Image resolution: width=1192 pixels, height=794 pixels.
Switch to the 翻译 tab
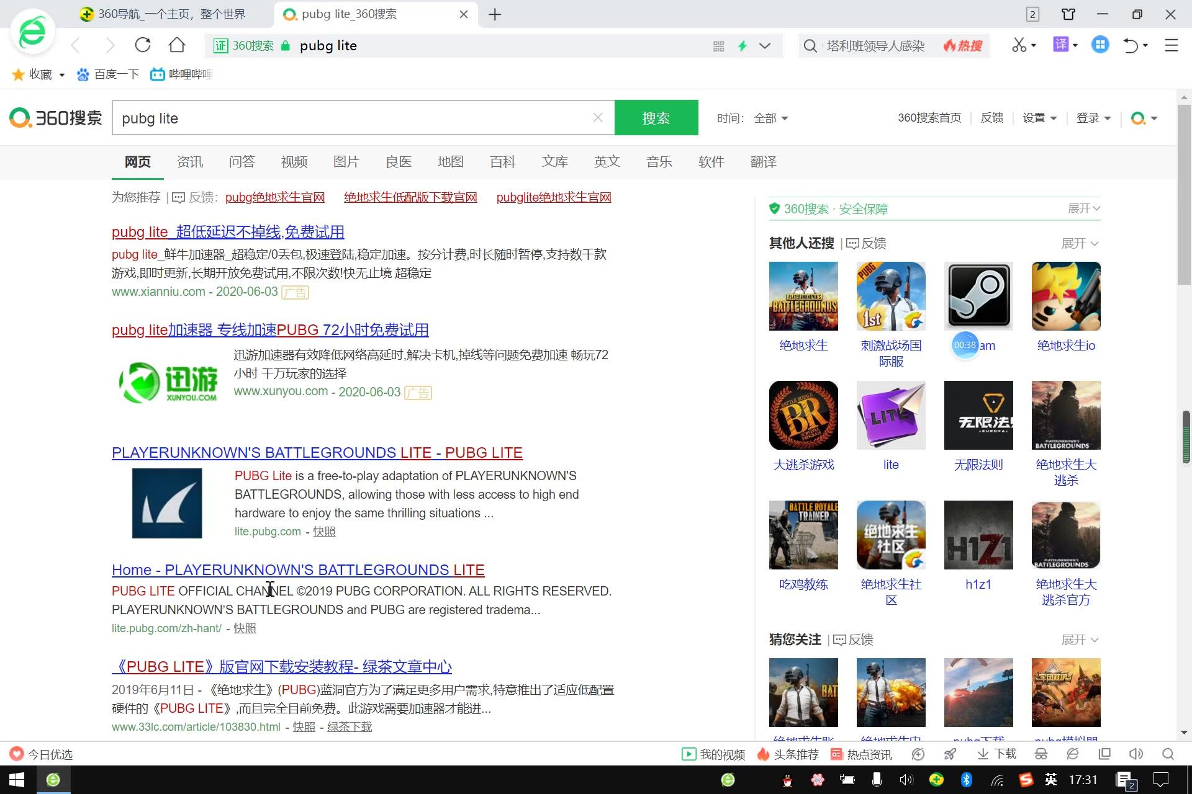click(x=763, y=162)
